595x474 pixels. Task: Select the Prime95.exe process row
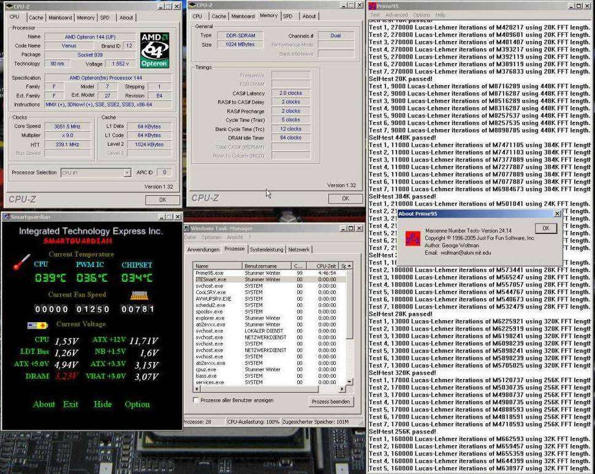[x=270, y=273]
